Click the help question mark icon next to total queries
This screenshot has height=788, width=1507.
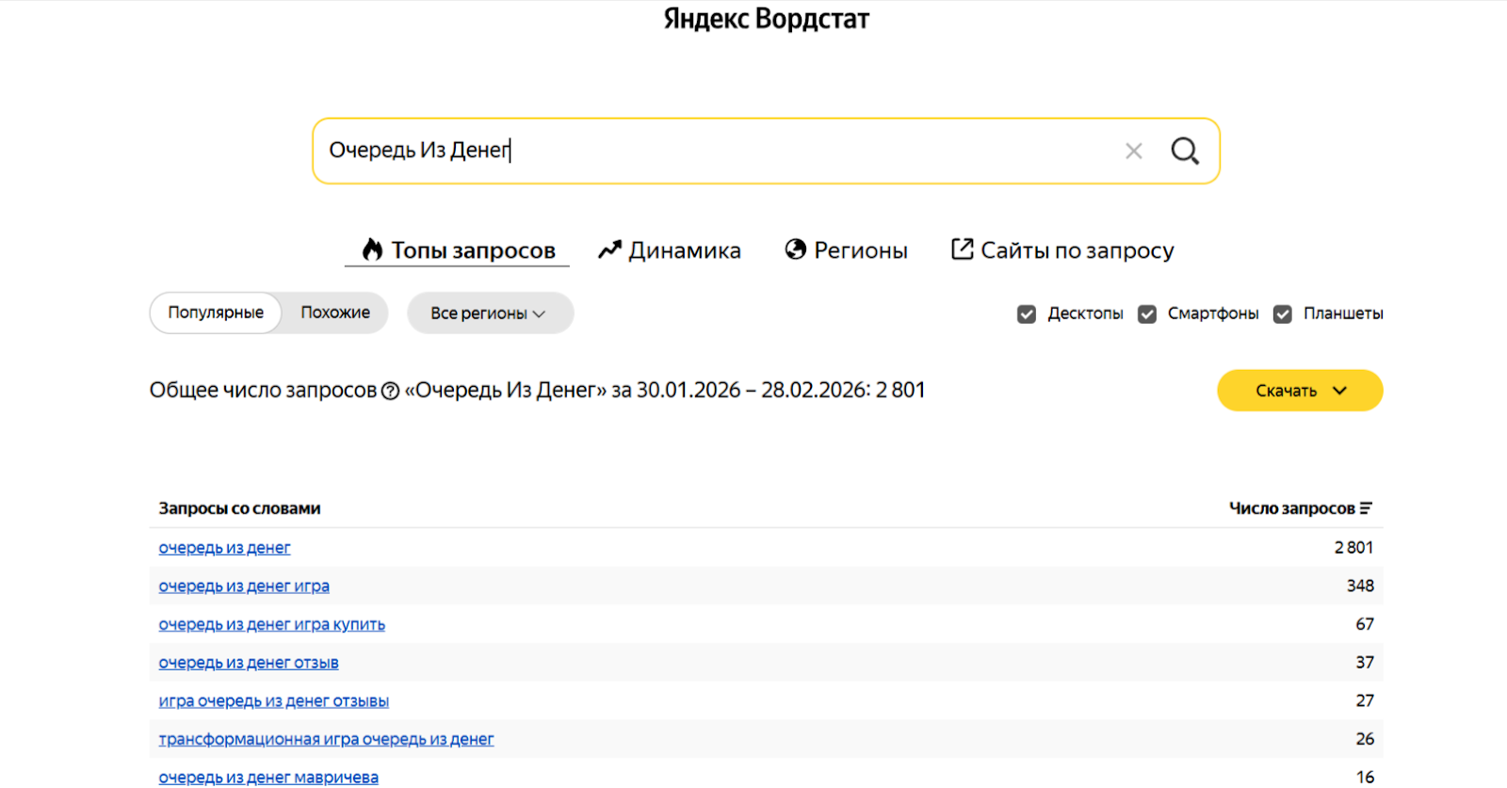point(390,391)
